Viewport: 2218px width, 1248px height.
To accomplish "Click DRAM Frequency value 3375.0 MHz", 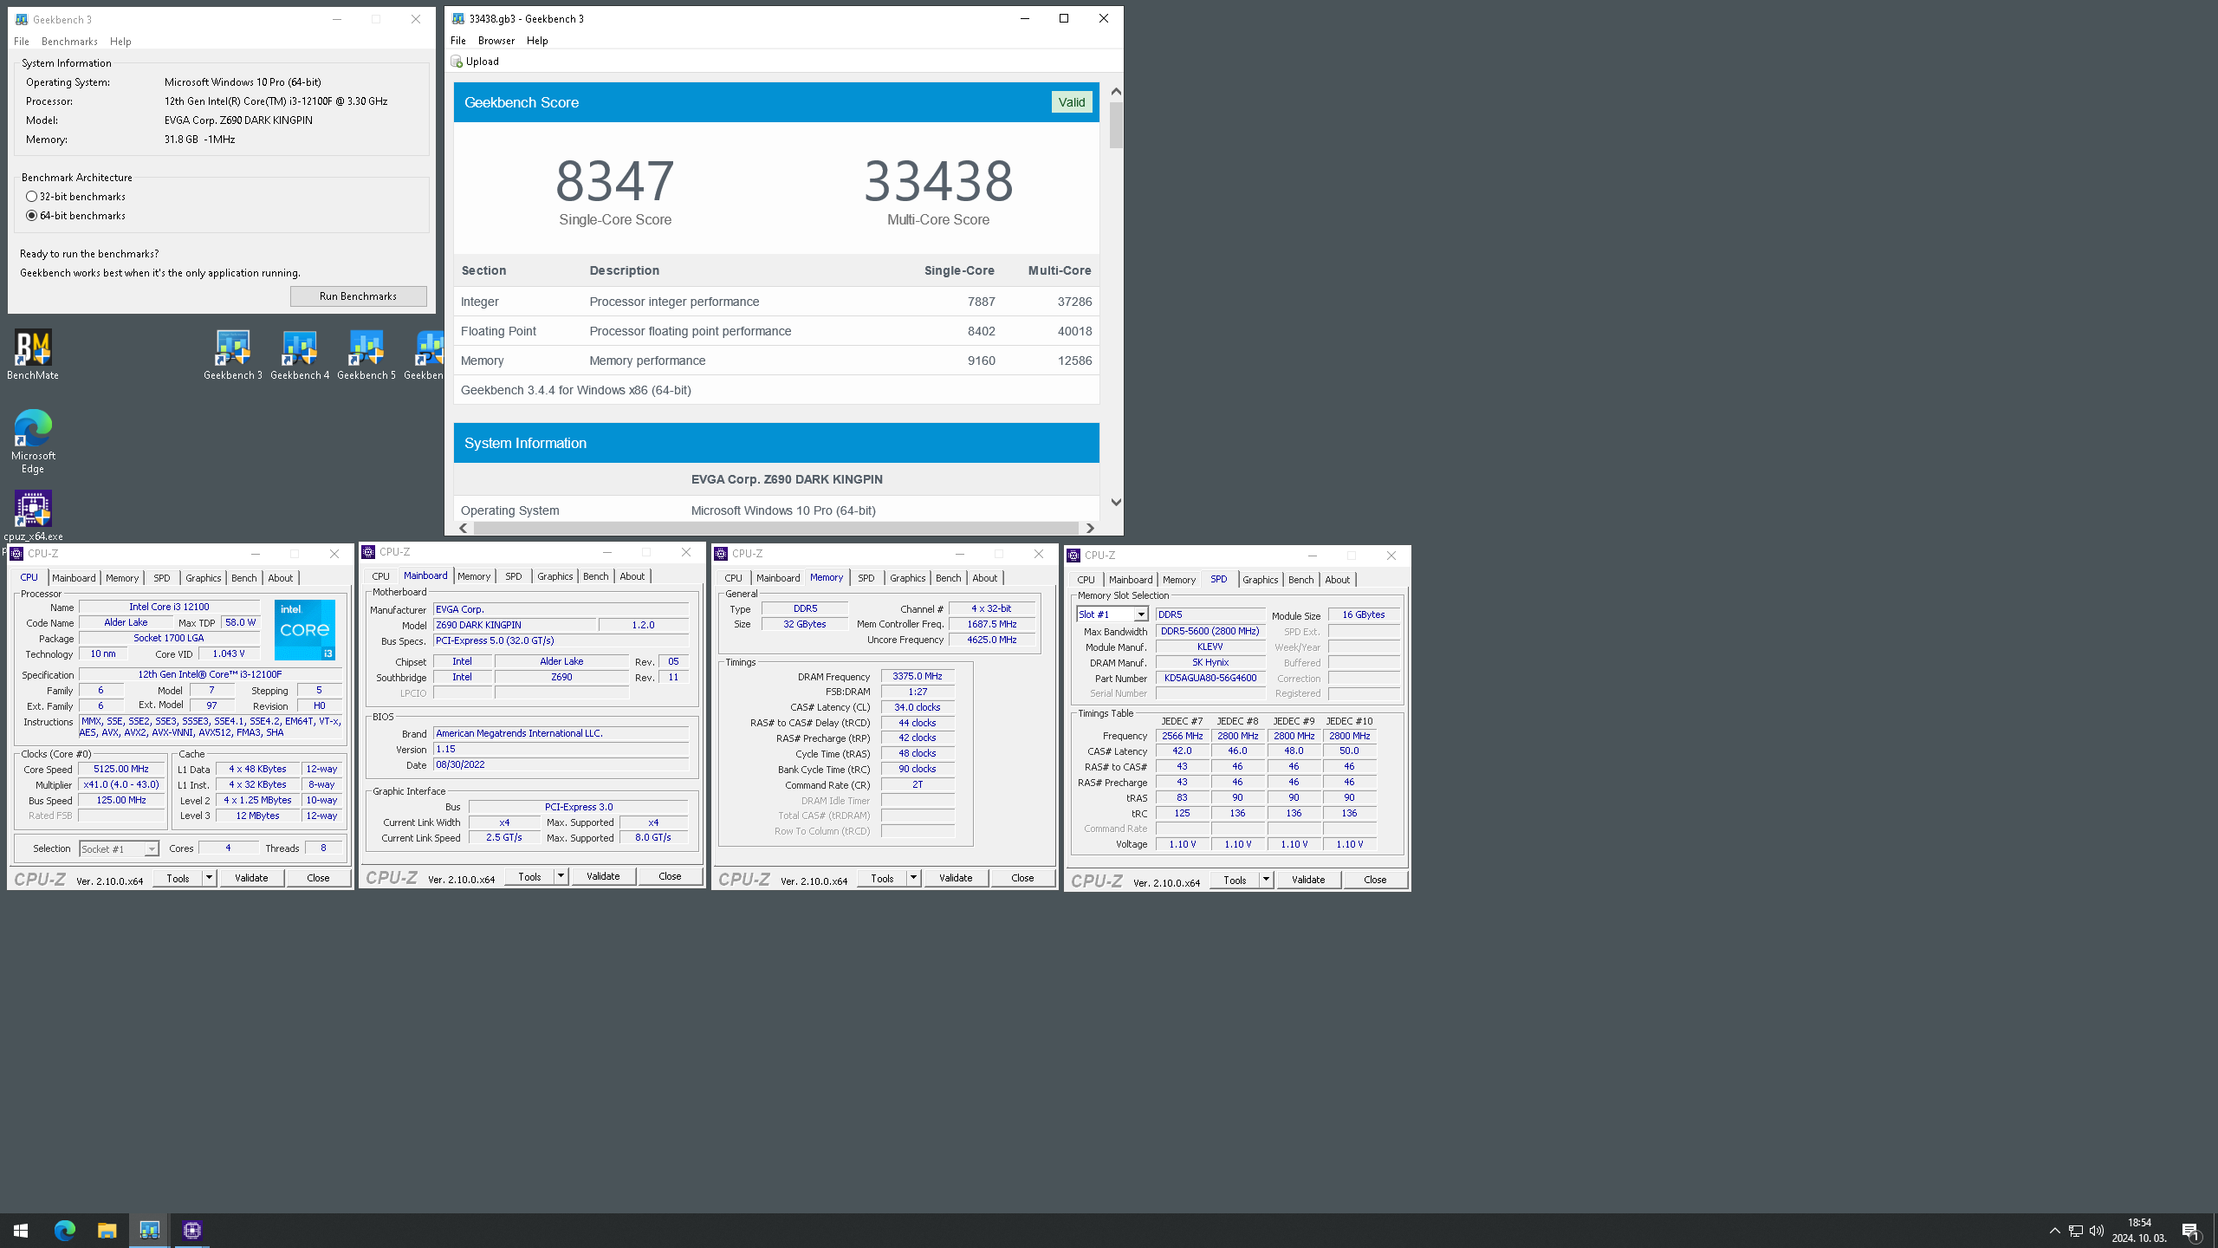I will pyautogui.click(x=918, y=677).
